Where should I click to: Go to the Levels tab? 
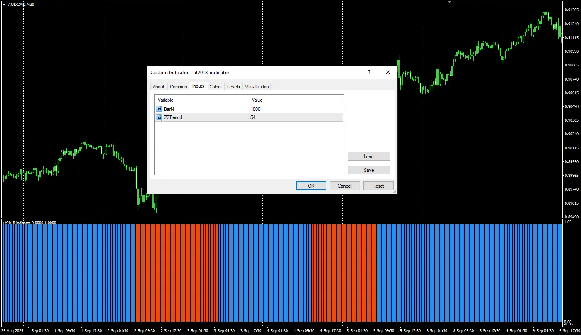(233, 87)
